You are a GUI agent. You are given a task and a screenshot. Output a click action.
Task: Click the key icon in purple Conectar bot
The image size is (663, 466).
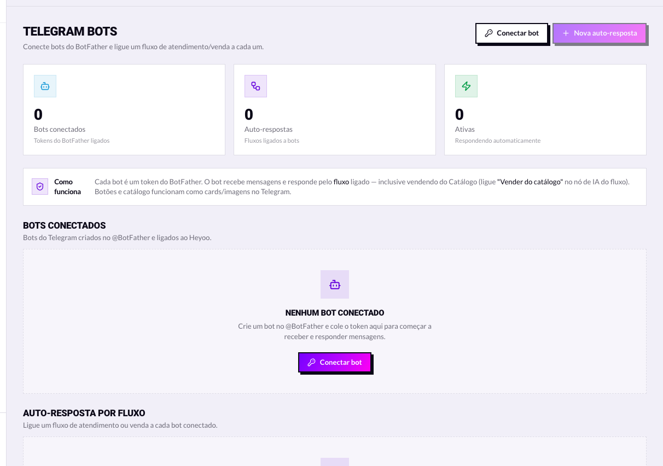pos(311,362)
